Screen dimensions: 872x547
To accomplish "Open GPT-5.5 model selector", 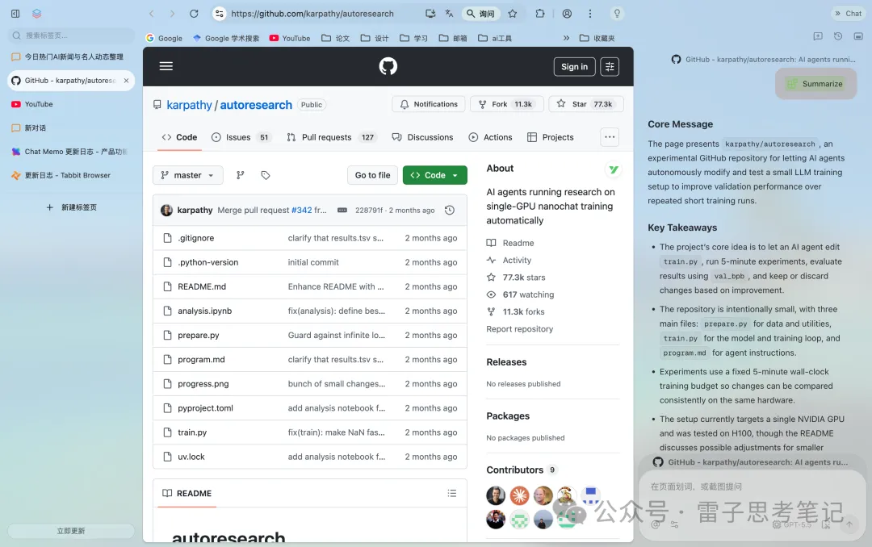I will tap(793, 524).
